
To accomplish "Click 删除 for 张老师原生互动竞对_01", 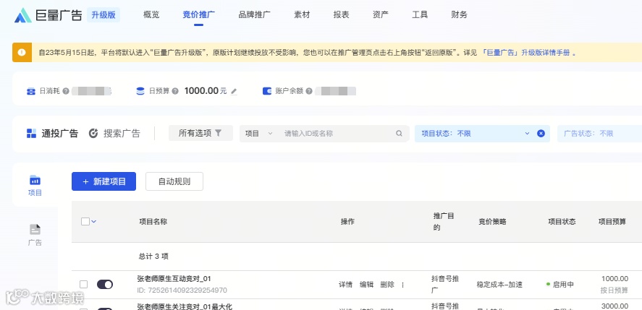I will tap(387, 285).
